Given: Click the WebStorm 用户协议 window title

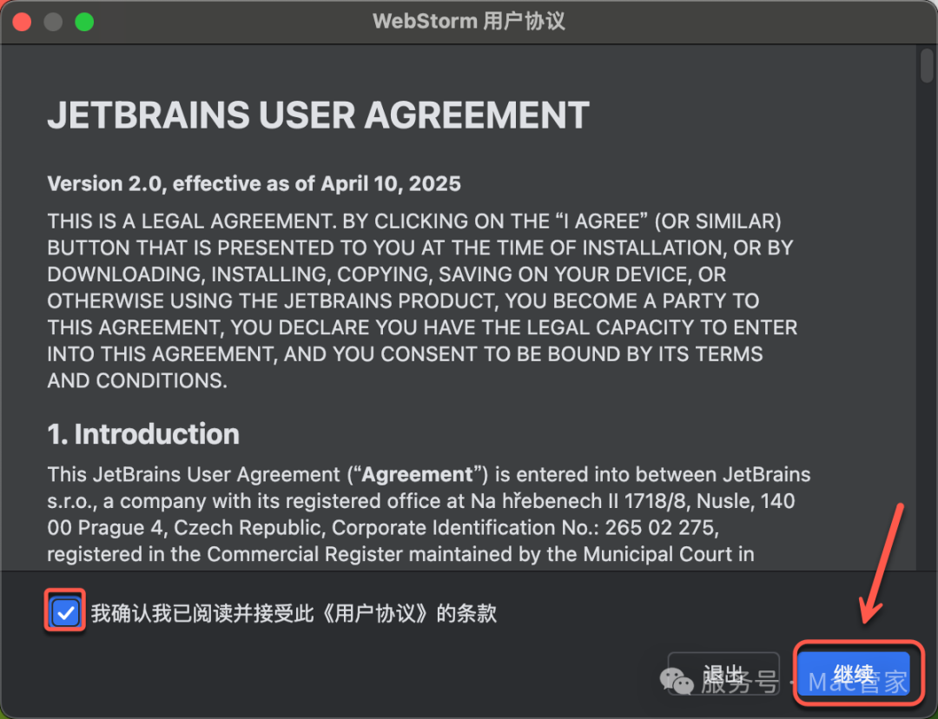Looking at the screenshot, I should pyautogui.click(x=469, y=22).
